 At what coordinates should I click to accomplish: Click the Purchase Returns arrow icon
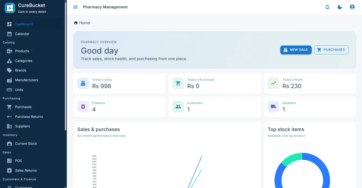(x=9, y=117)
